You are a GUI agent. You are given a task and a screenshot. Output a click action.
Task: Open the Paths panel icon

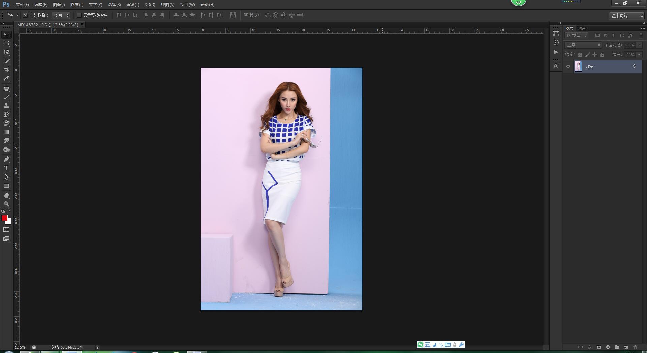(x=556, y=33)
